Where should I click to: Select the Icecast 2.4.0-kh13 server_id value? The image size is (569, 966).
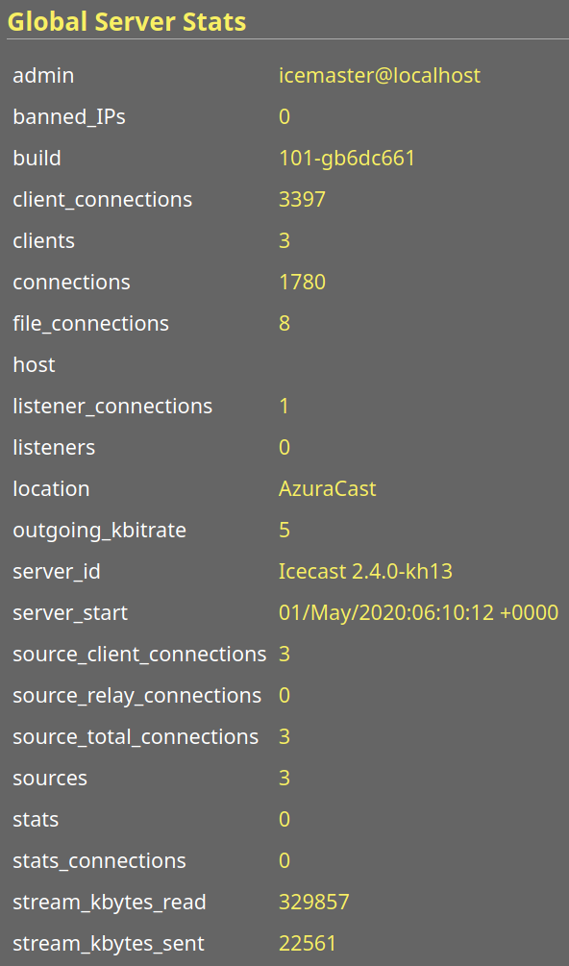[x=365, y=571]
